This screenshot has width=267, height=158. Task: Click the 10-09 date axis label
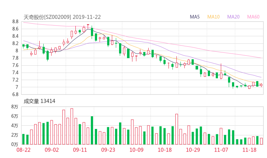[136, 150]
